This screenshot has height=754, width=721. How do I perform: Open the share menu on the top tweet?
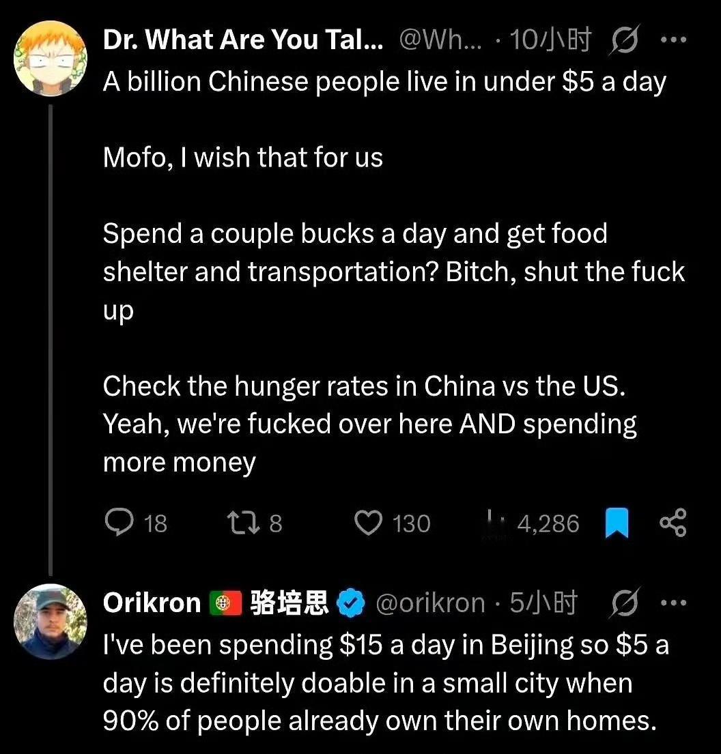tap(673, 523)
